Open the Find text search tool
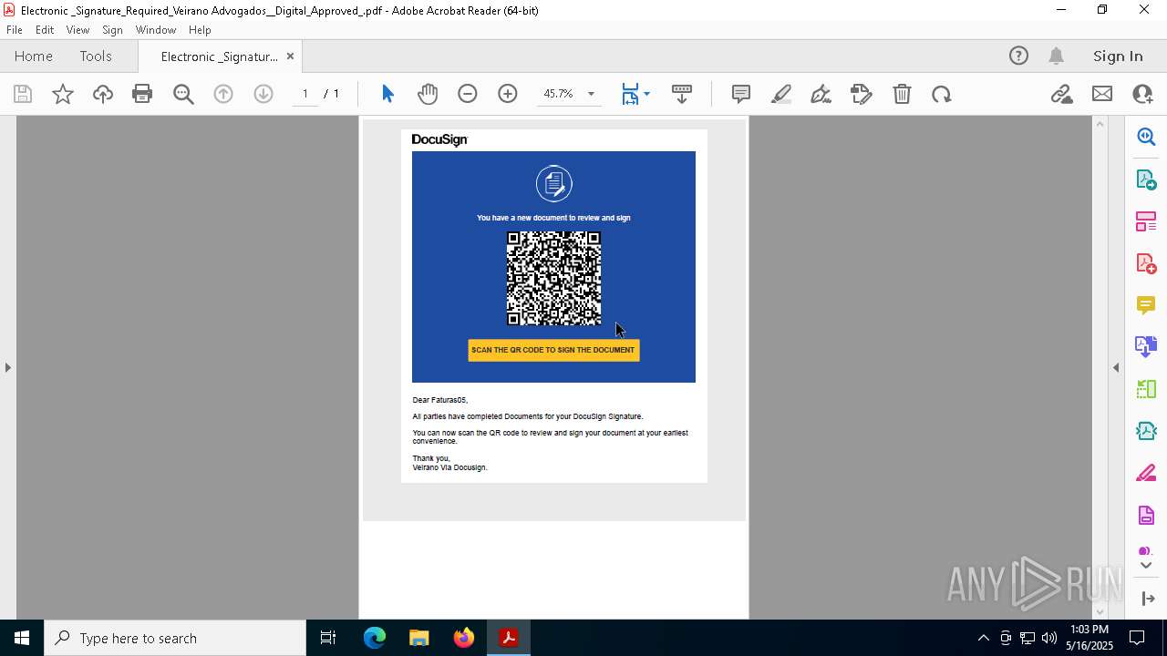 tap(183, 94)
